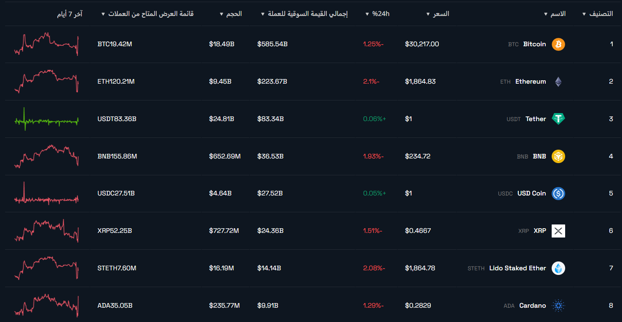Sort by price column header arrow
The image size is (622, 322).
(x=429, y=14)
